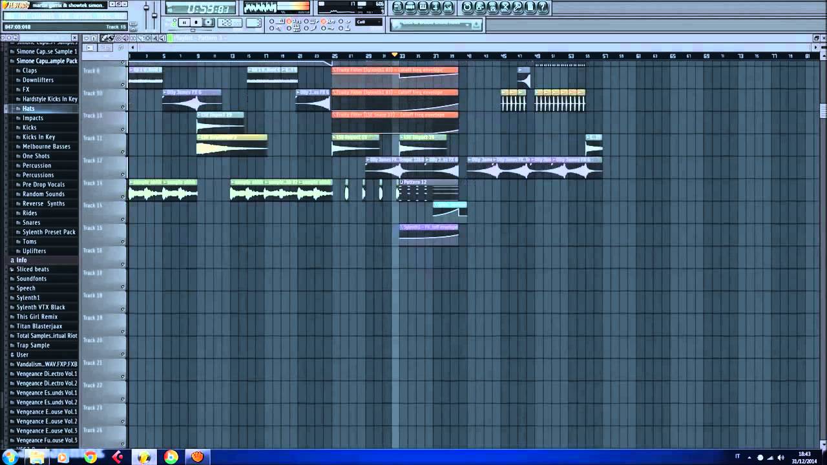
Task: Click the Record transport button
Action: click(x=209, y=22)
